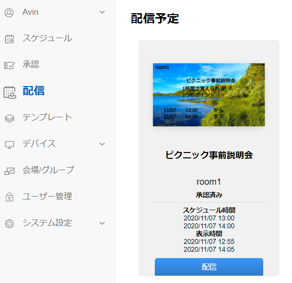Click the ユーザー管理 lock icon
Viewport: 292px width, 283px height.
tap(9, 197)
